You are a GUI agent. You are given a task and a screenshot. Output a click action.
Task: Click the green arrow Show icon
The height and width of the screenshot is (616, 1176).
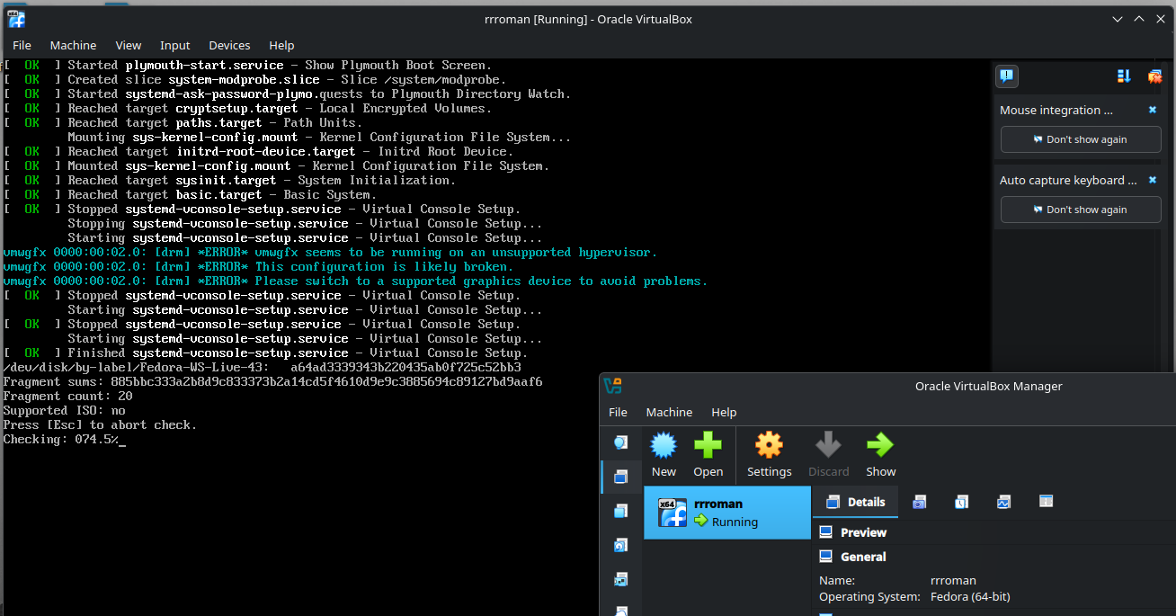(880, 454)
